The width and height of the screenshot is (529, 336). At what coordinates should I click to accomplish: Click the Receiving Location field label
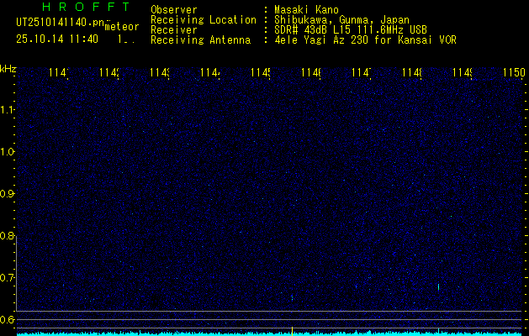[203, 20]
